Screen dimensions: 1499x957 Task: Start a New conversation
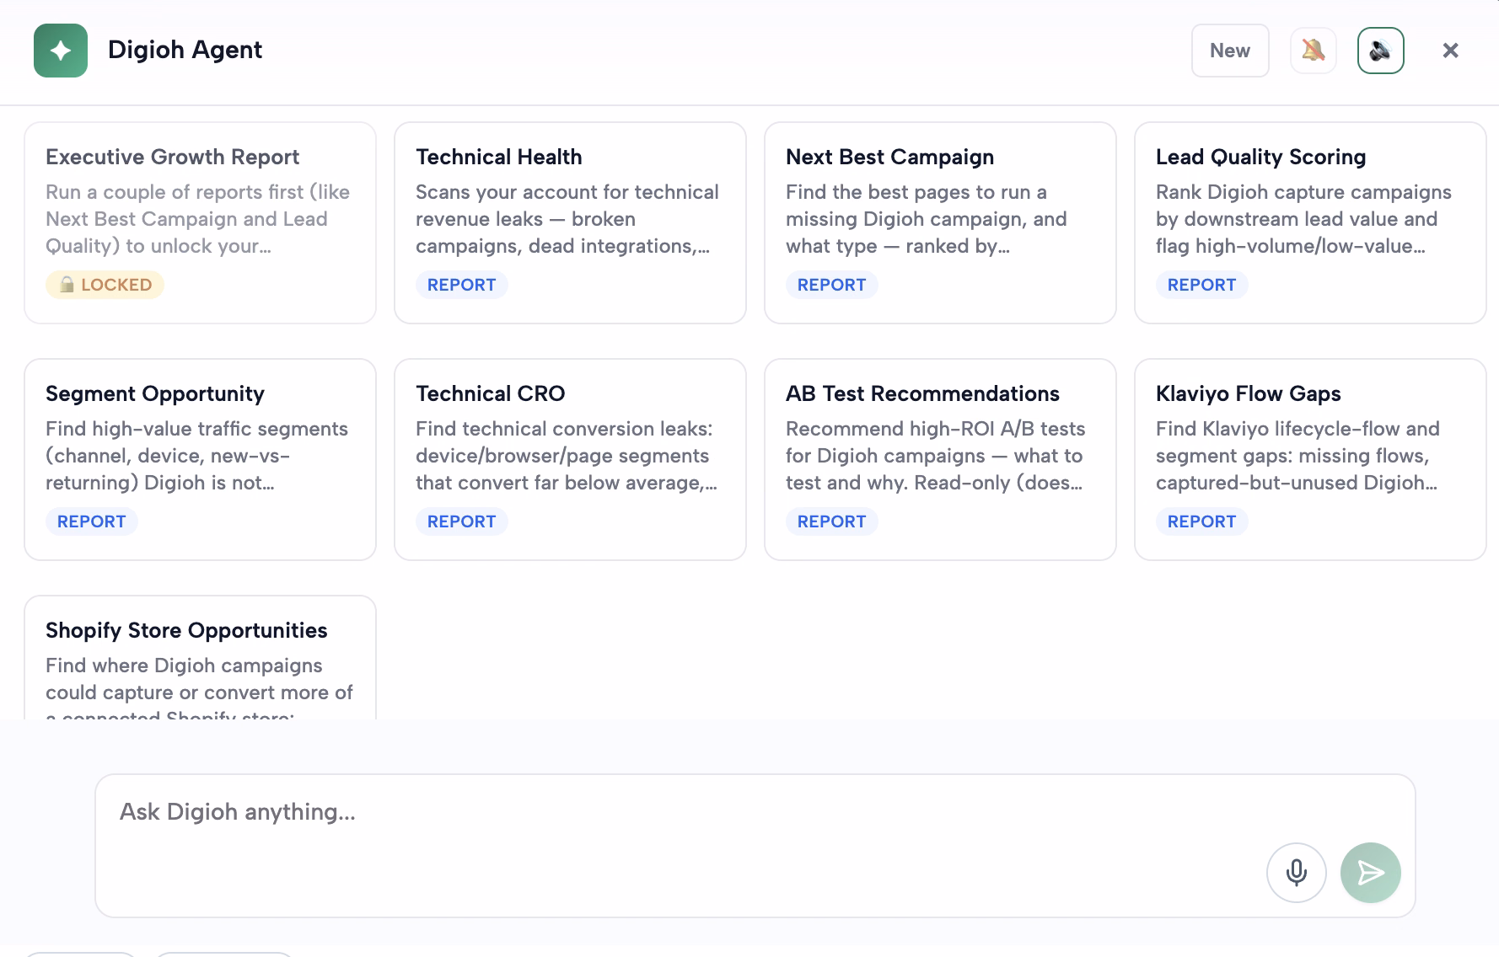point(1230,51)
